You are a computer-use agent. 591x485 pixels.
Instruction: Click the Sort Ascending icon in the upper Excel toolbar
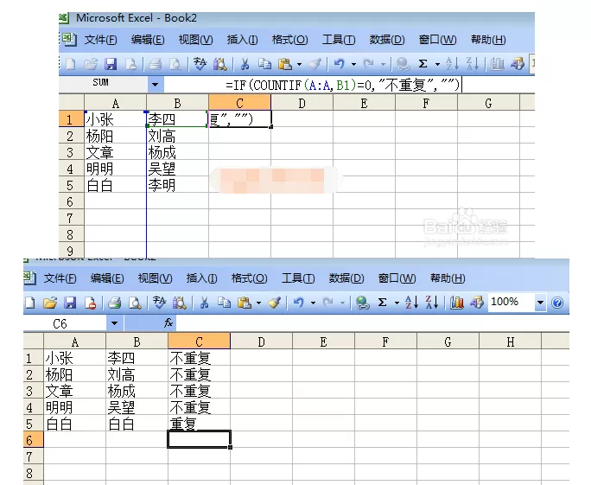(452, 64)
